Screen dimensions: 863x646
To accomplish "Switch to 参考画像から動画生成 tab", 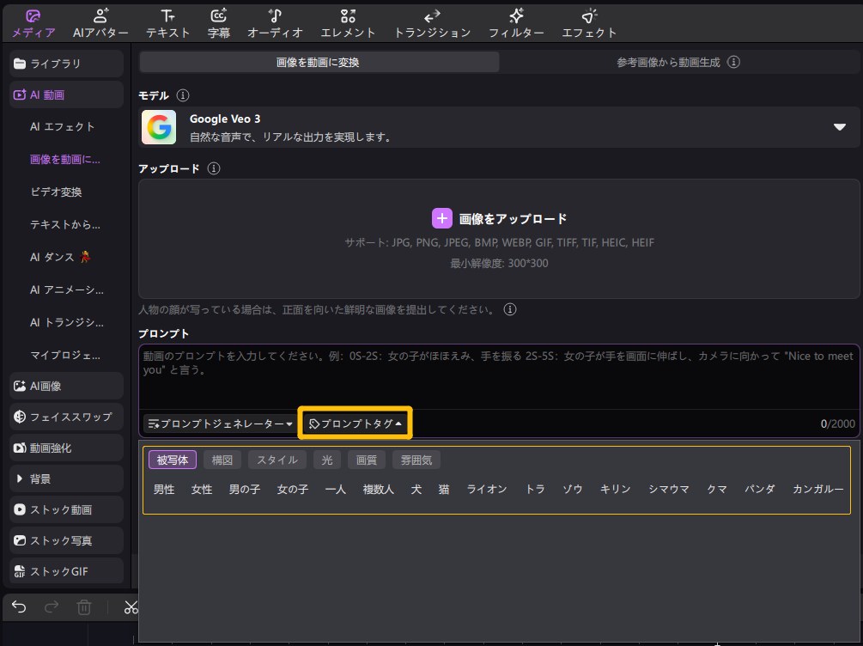I will click(x=678, y=62).
